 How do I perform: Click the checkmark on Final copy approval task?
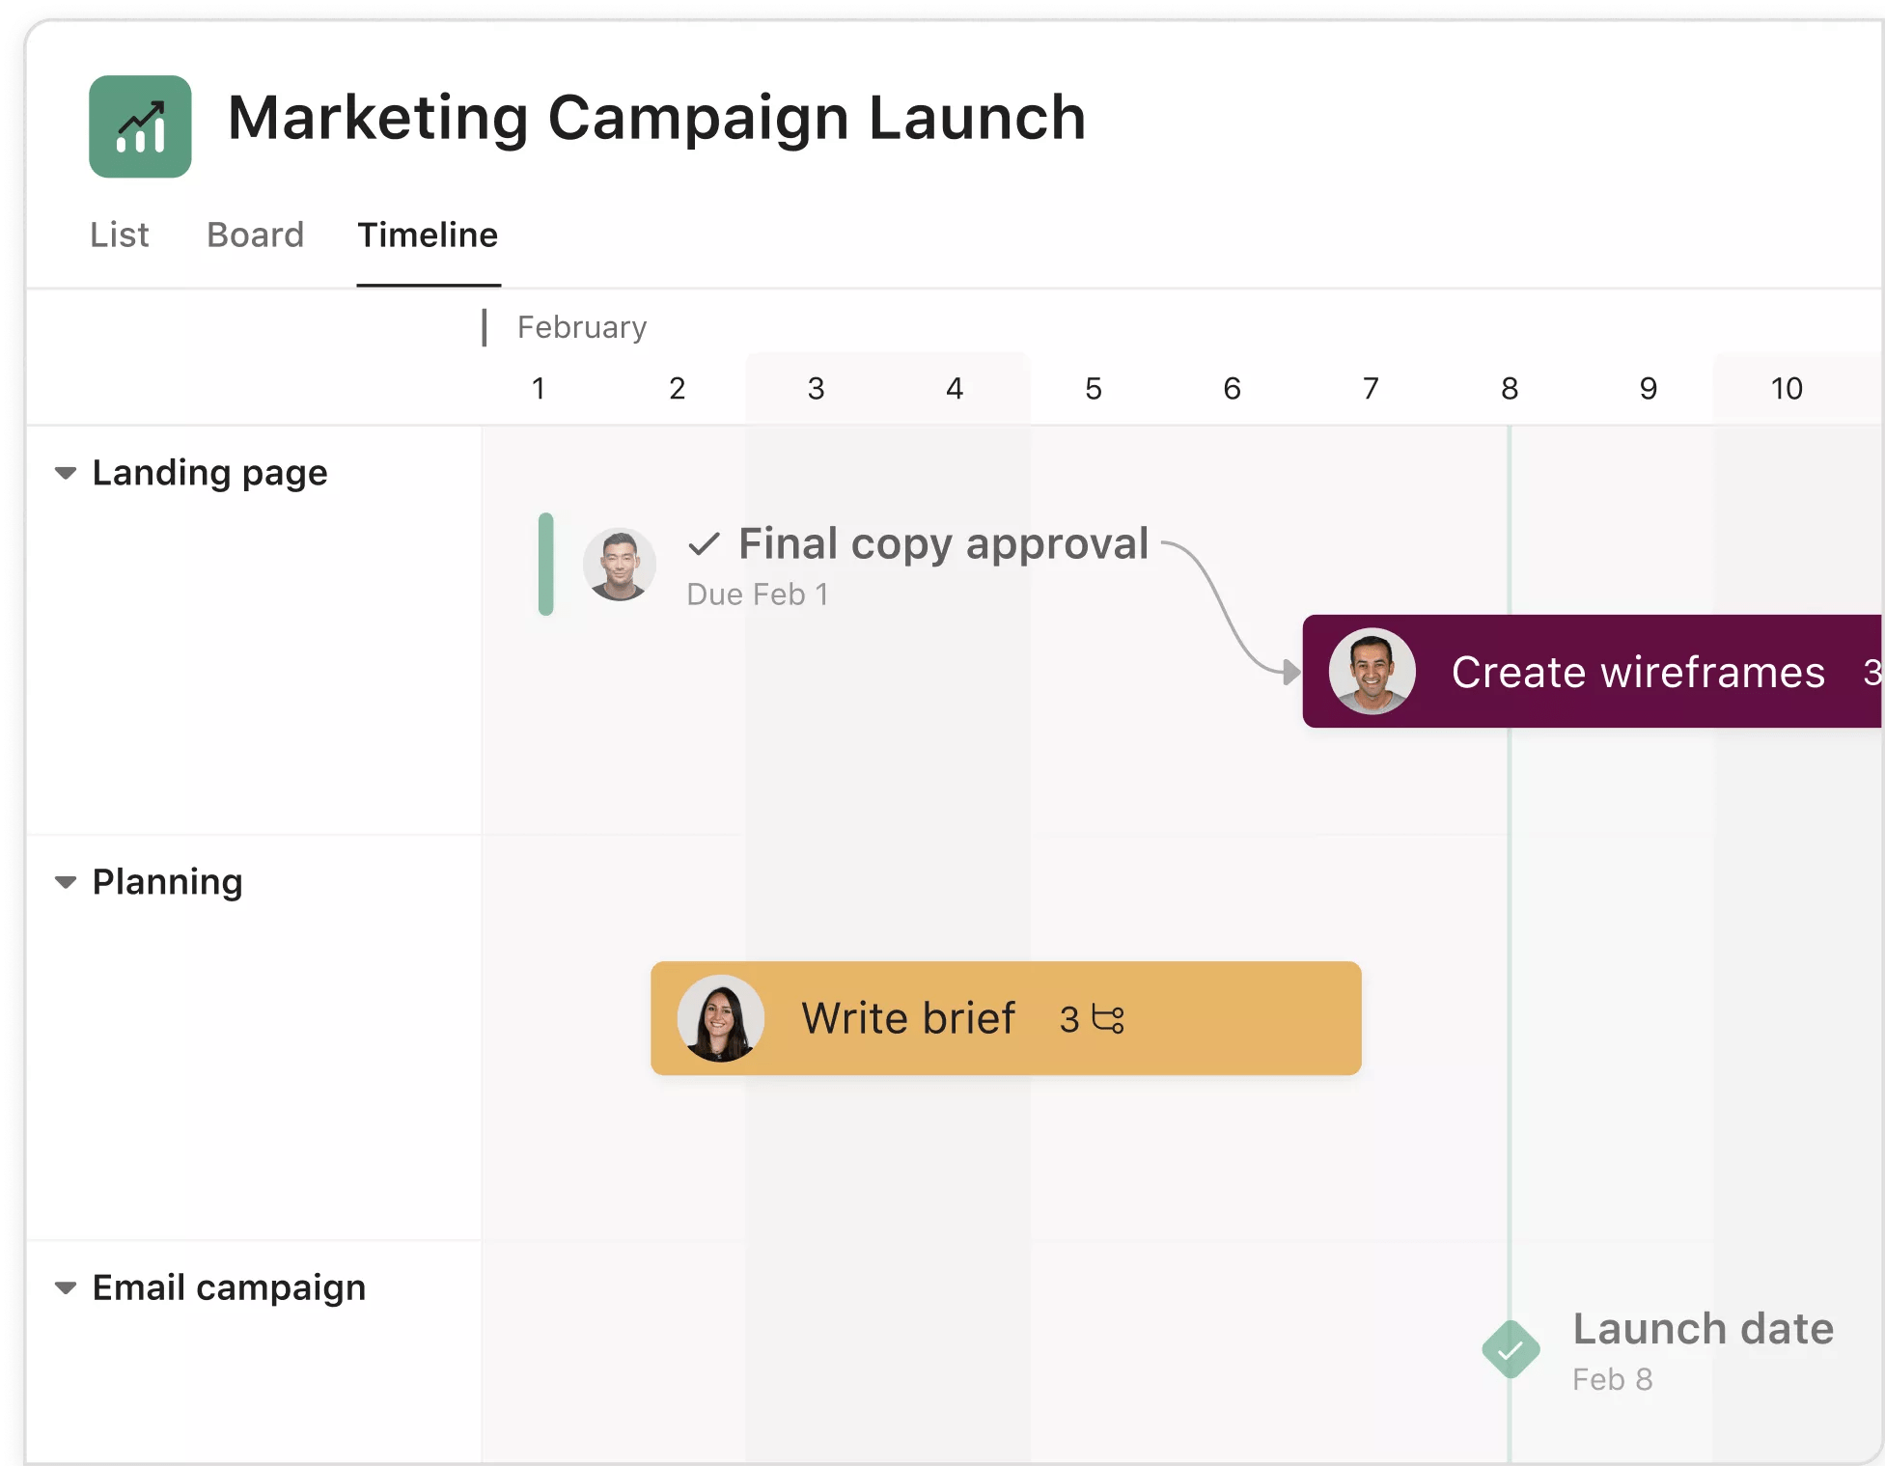(x=705, y=543)
